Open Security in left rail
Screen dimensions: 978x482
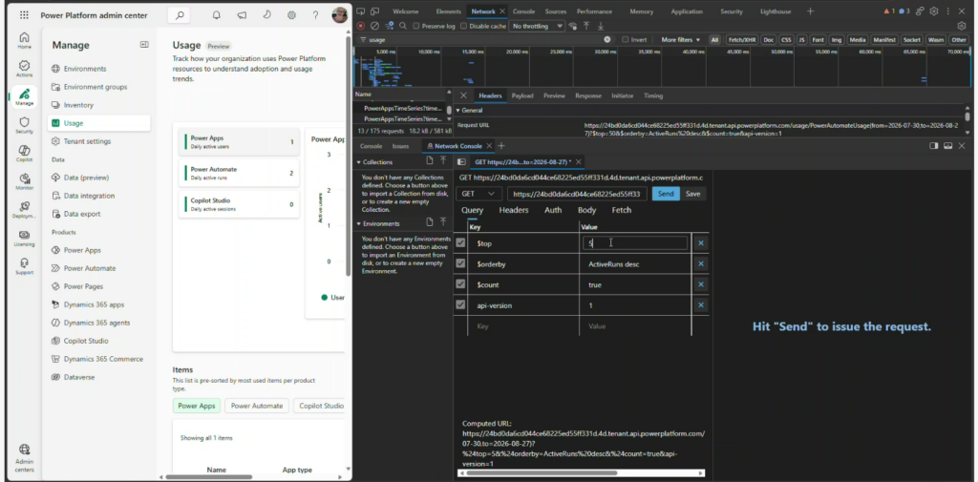point(24,125)
